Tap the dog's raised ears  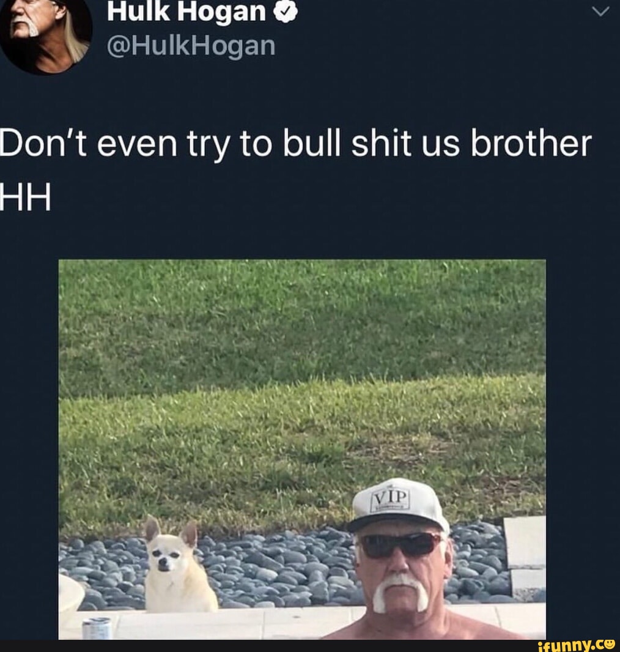(171, 532)
